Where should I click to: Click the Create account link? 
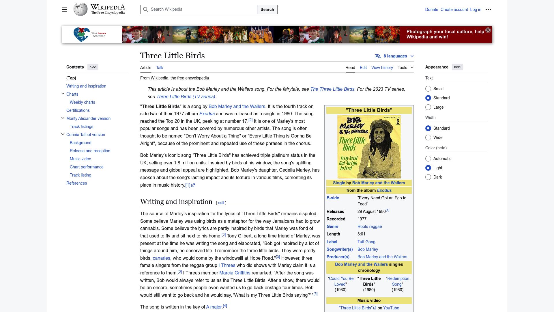[454, 10]
